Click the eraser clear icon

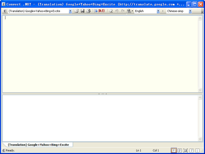(111, 11)
